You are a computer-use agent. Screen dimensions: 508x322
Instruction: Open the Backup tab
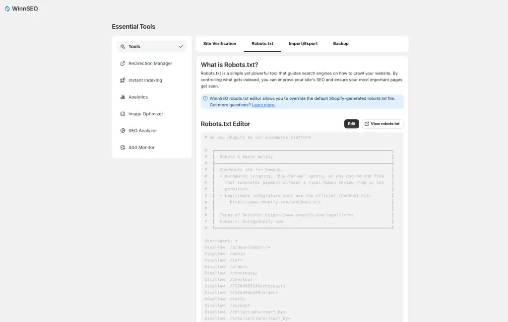(x=341, y=44)
